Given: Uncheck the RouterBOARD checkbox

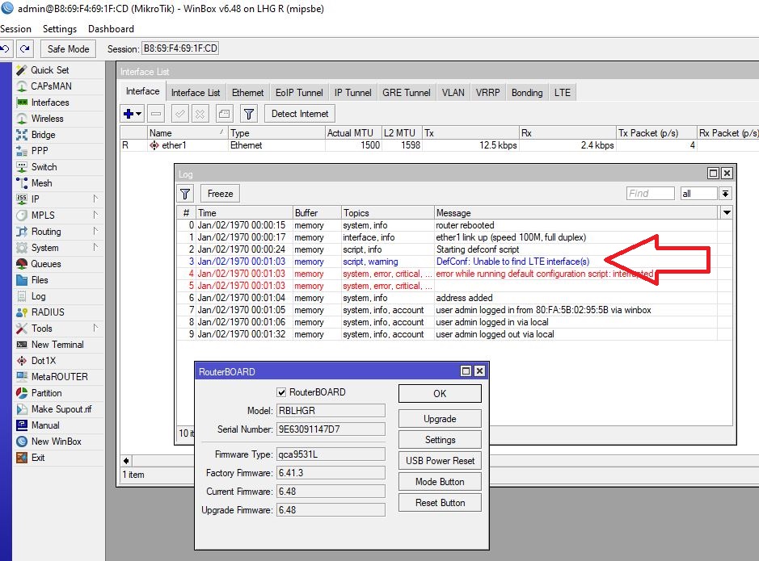Looking at the screenshot, I should [x=282, y=392].
